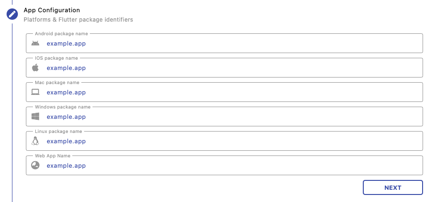
Task: Click the Web App Name label
Action: [53, 156]
